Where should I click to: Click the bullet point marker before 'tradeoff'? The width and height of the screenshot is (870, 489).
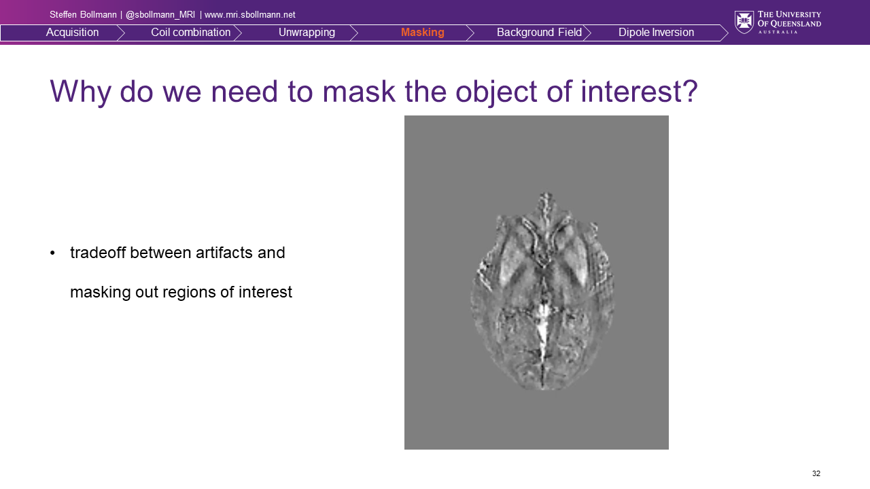pyautogui.click(x=52, y=253)
